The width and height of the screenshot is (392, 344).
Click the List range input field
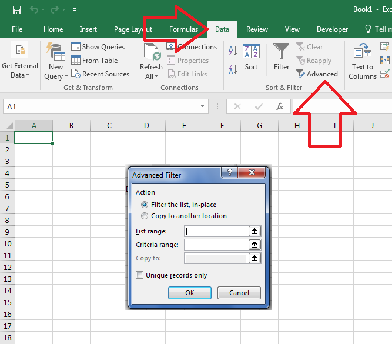[x=215, y=231]
